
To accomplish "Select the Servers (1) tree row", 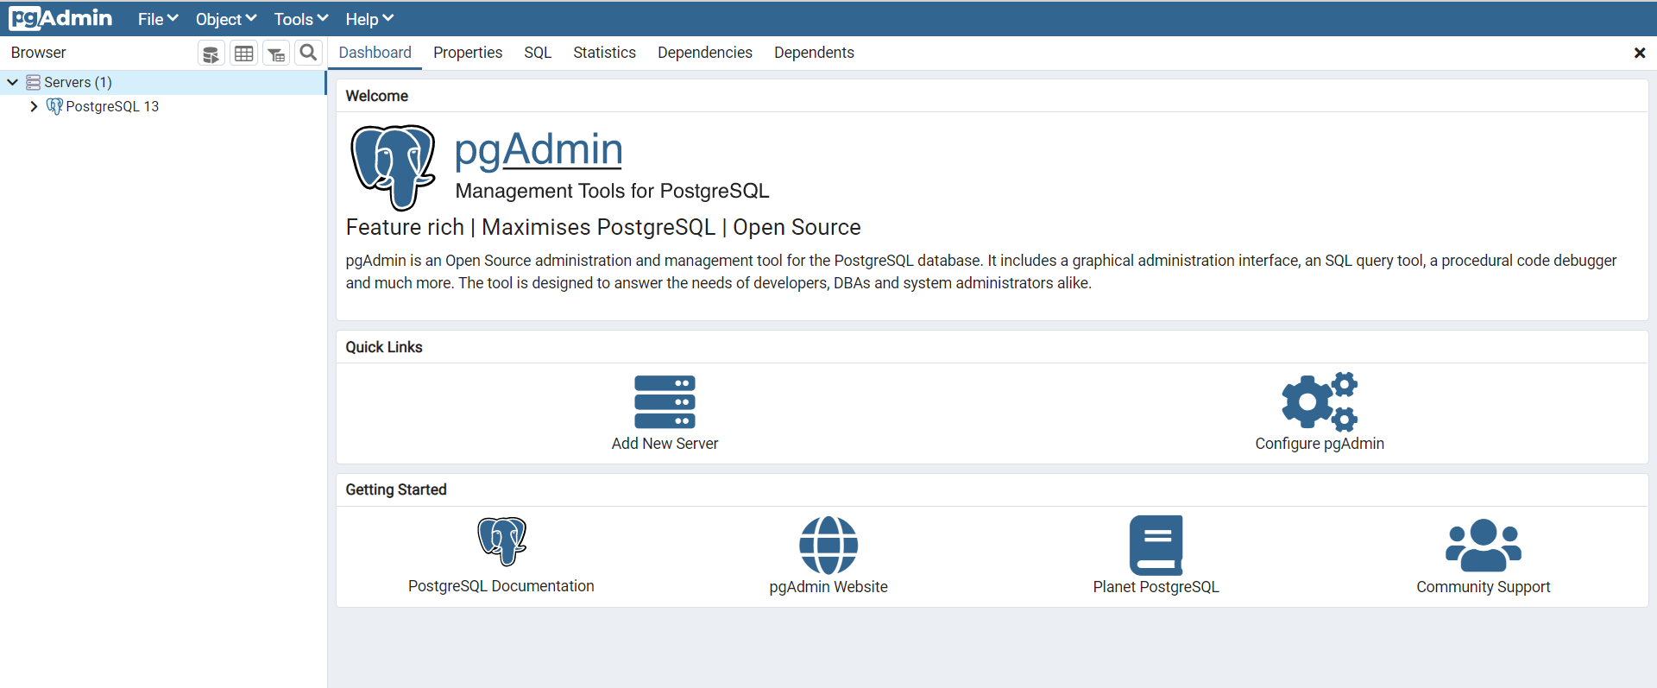I will tap(162, 82).
